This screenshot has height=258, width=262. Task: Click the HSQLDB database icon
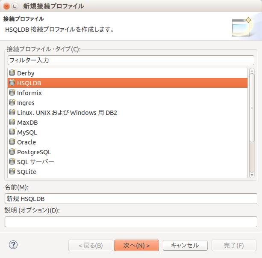point(12,83)
